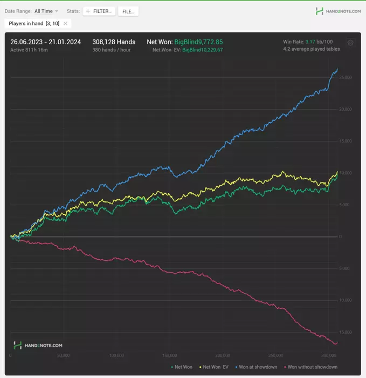Viewport: 366px width, 378px height.
Task: Toggle the Net Won EV legend series
Action: pyautogui.click(x=213, y=367)
